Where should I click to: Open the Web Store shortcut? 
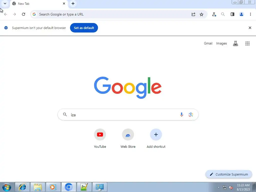point(128,138)
